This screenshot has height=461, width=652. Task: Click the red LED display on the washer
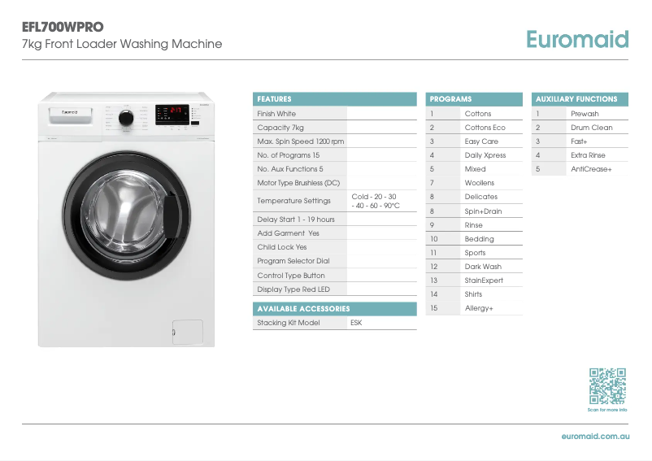173,111
